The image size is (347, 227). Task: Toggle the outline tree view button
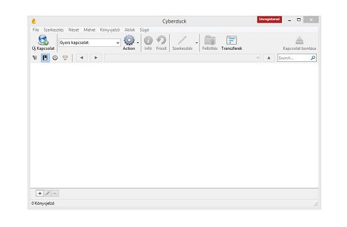[x=35, y=58]
